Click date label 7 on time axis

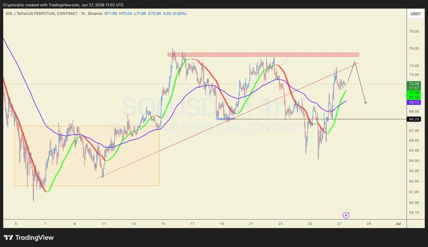pos(45,224)
